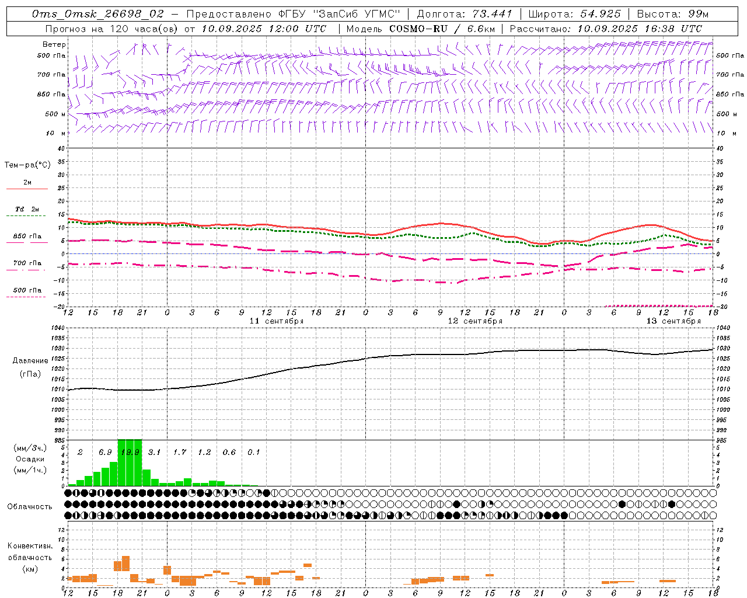Click the date label 13 сентября
This screenshot has height=598, width=747.
tap(673, 321)
